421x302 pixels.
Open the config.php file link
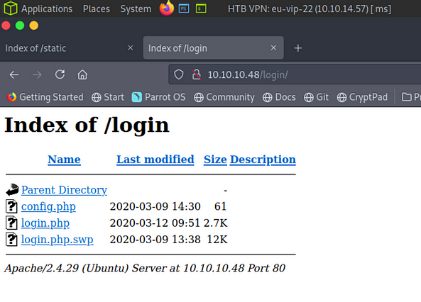click(x=48, y=207)
